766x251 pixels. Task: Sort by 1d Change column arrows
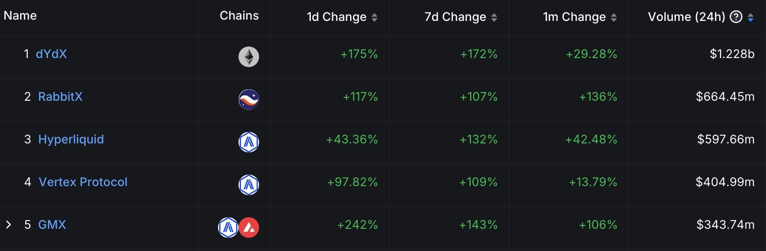[374, 18]
